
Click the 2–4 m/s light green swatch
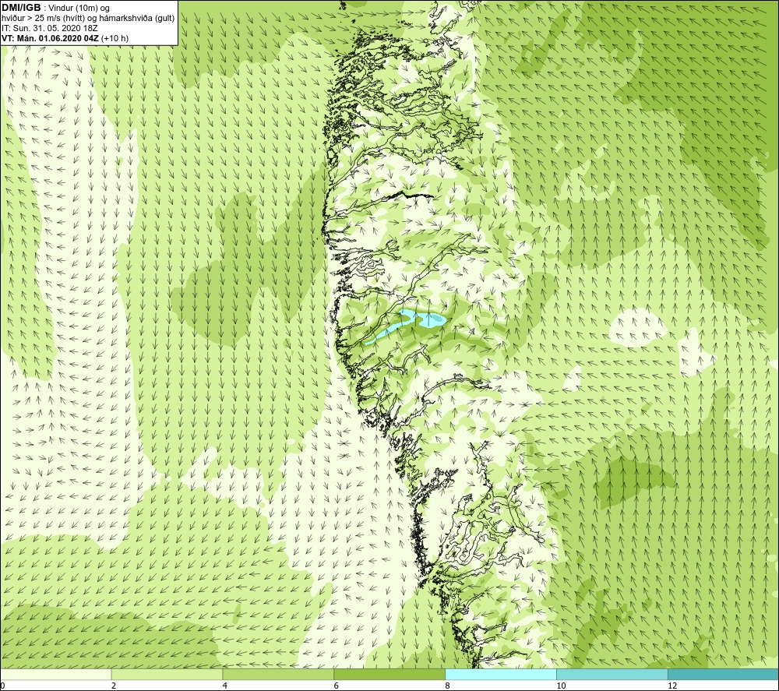(x=167, y=674)
